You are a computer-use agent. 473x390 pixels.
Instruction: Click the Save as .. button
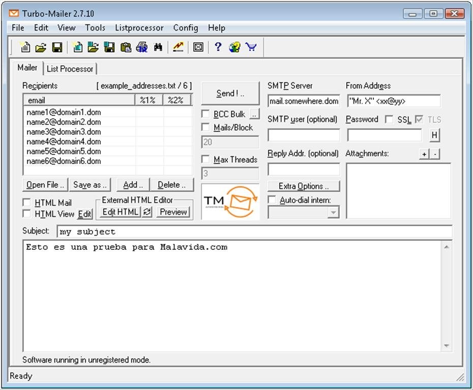(90, 185)
